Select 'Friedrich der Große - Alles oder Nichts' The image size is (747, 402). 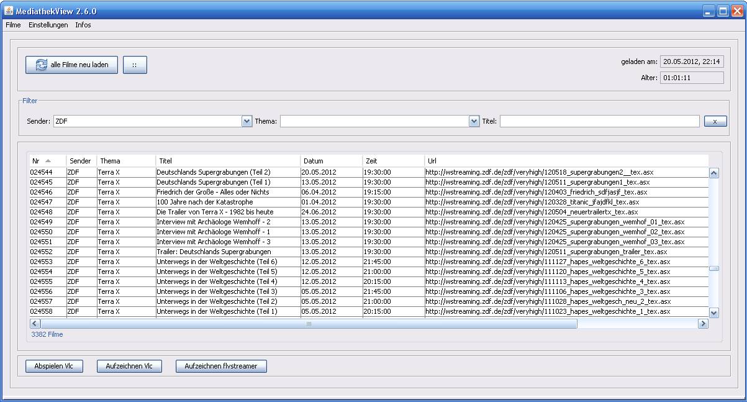(369, 192)
